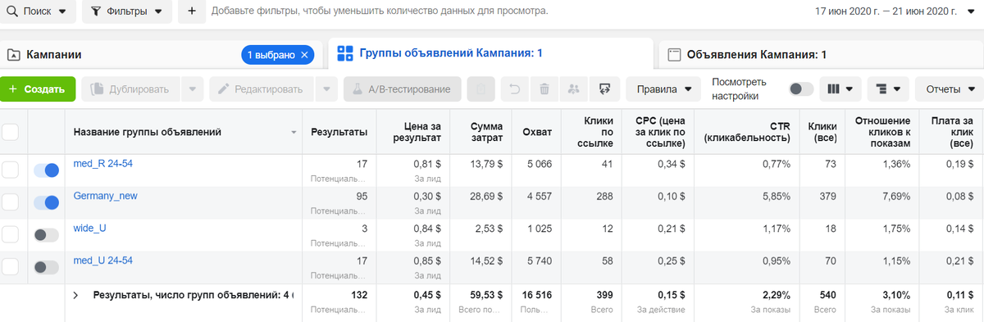The image size is (984, 322).
Task: Click the undo arrow icon
Action: point(515,88)
